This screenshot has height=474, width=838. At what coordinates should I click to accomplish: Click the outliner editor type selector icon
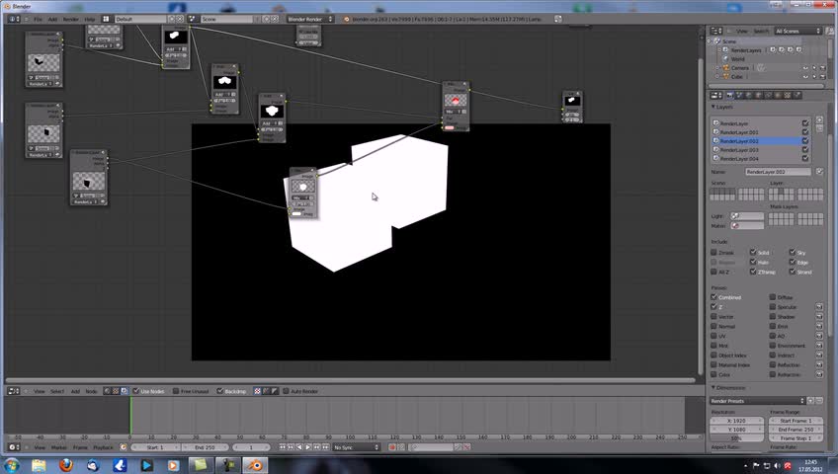click(x=715, y=31)
